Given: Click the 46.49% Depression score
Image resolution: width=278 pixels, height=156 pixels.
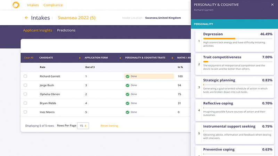Looking at the screenshot, I should [x=266, y=34].
